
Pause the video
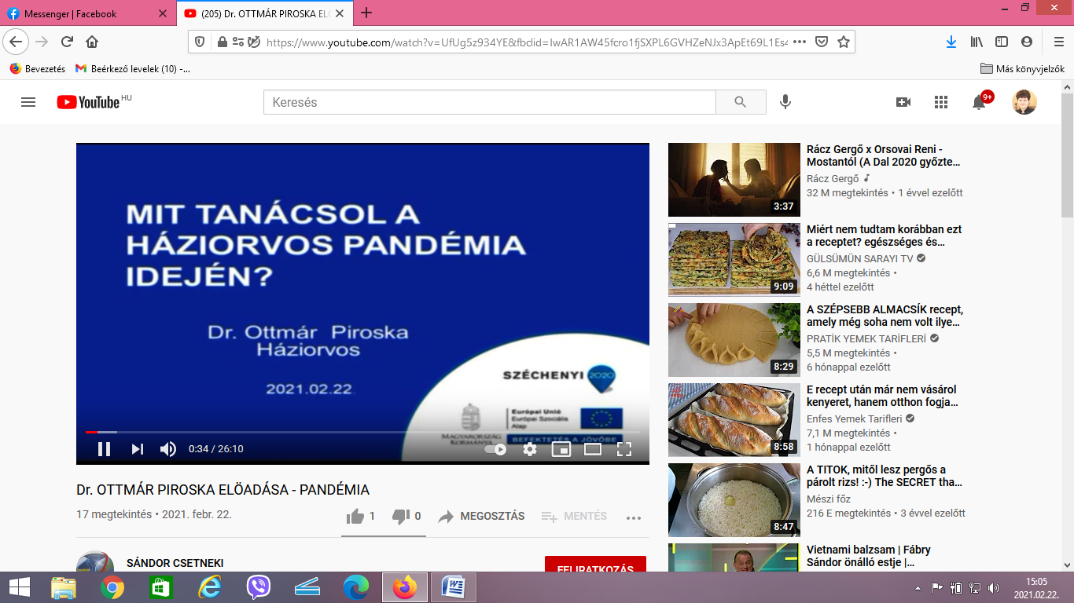pos(104,449)
